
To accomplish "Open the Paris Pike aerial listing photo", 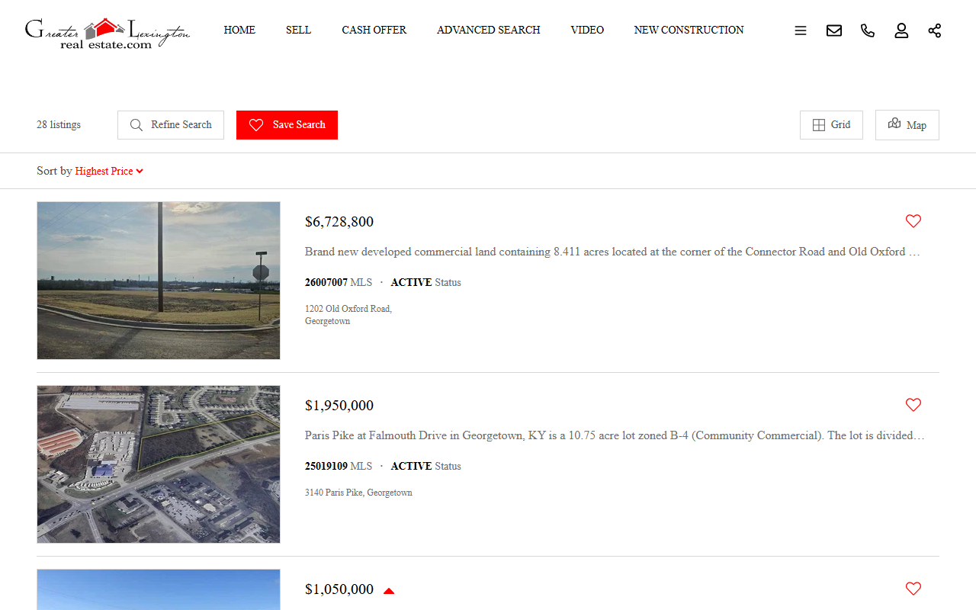I will pos(159,464).
